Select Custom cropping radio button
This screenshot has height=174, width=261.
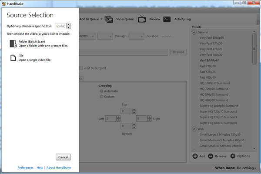click(x=101, y=97)
